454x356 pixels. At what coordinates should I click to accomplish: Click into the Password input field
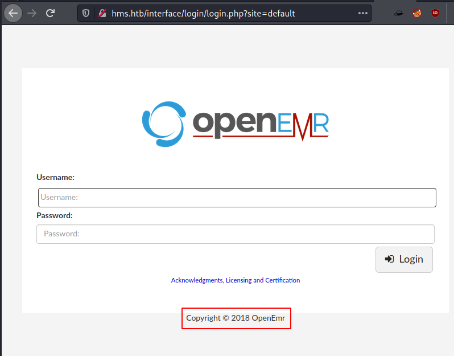tap(236, 234)
